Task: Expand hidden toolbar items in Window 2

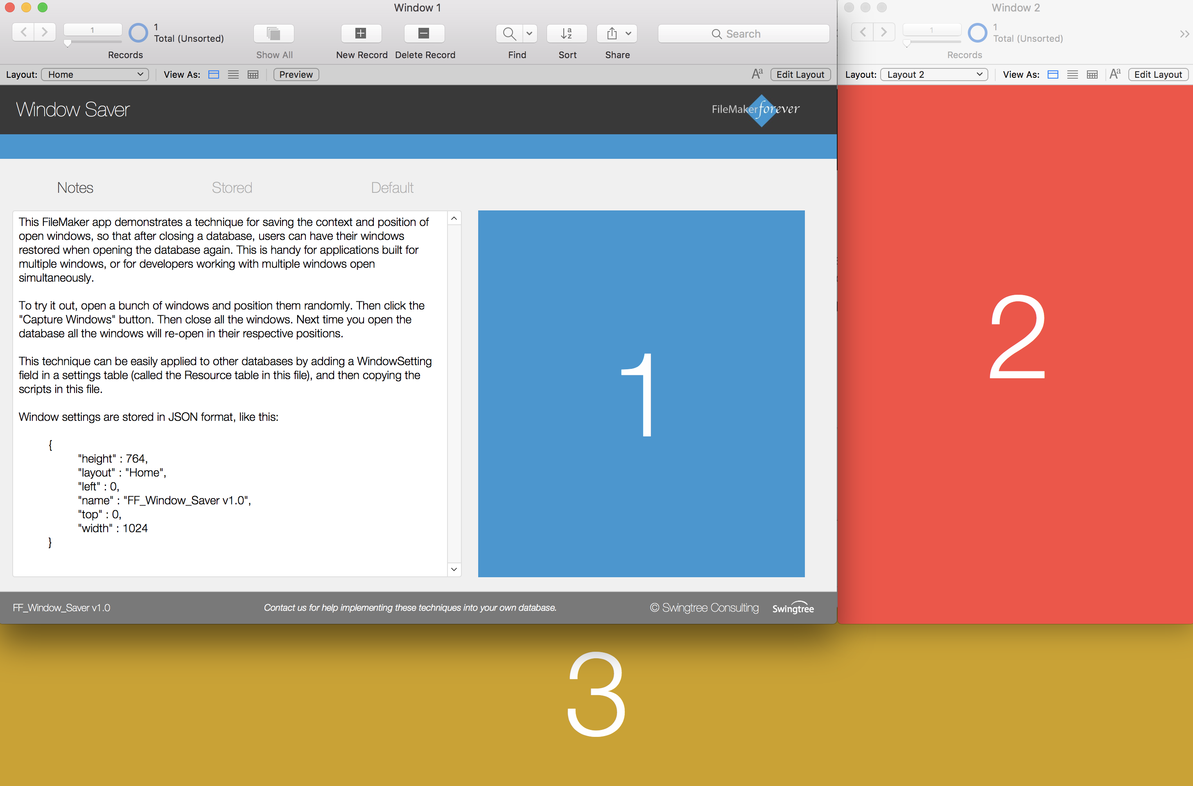Action: coord(1184,34)
